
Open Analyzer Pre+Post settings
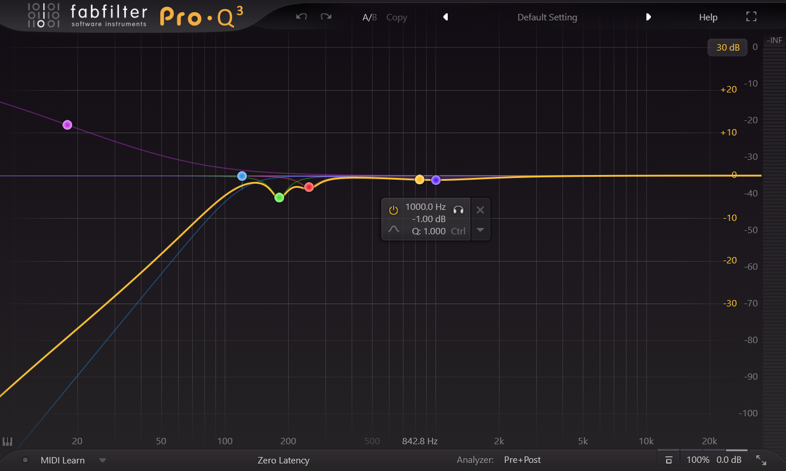522,460
